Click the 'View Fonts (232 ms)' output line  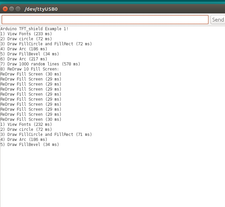click(26, 124)
